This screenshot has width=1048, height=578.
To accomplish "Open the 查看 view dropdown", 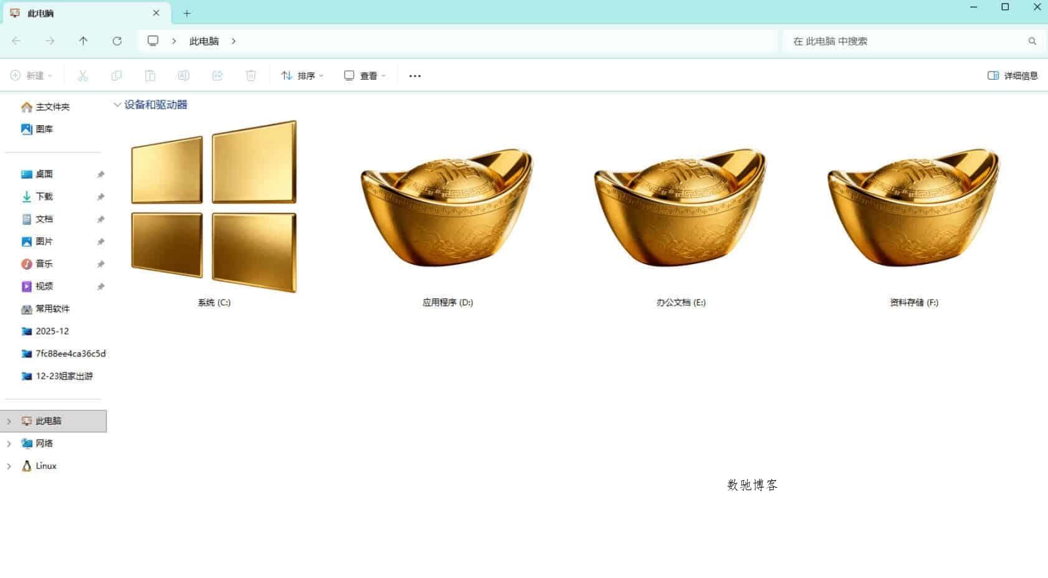I will pyautogui.click(x=365, y=75).
